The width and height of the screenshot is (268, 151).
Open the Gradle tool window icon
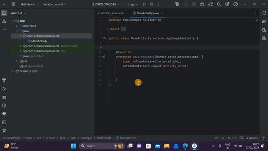coord(264,21)
